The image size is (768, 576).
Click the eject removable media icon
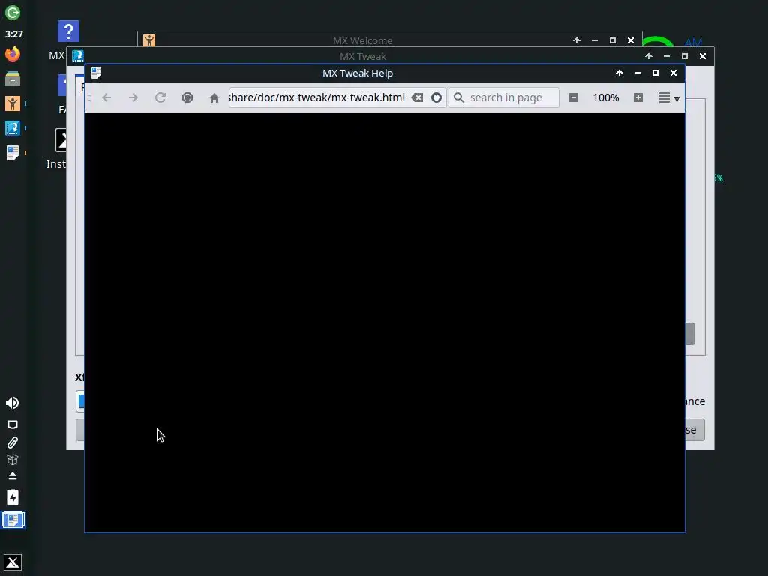[x=13, y=476]
